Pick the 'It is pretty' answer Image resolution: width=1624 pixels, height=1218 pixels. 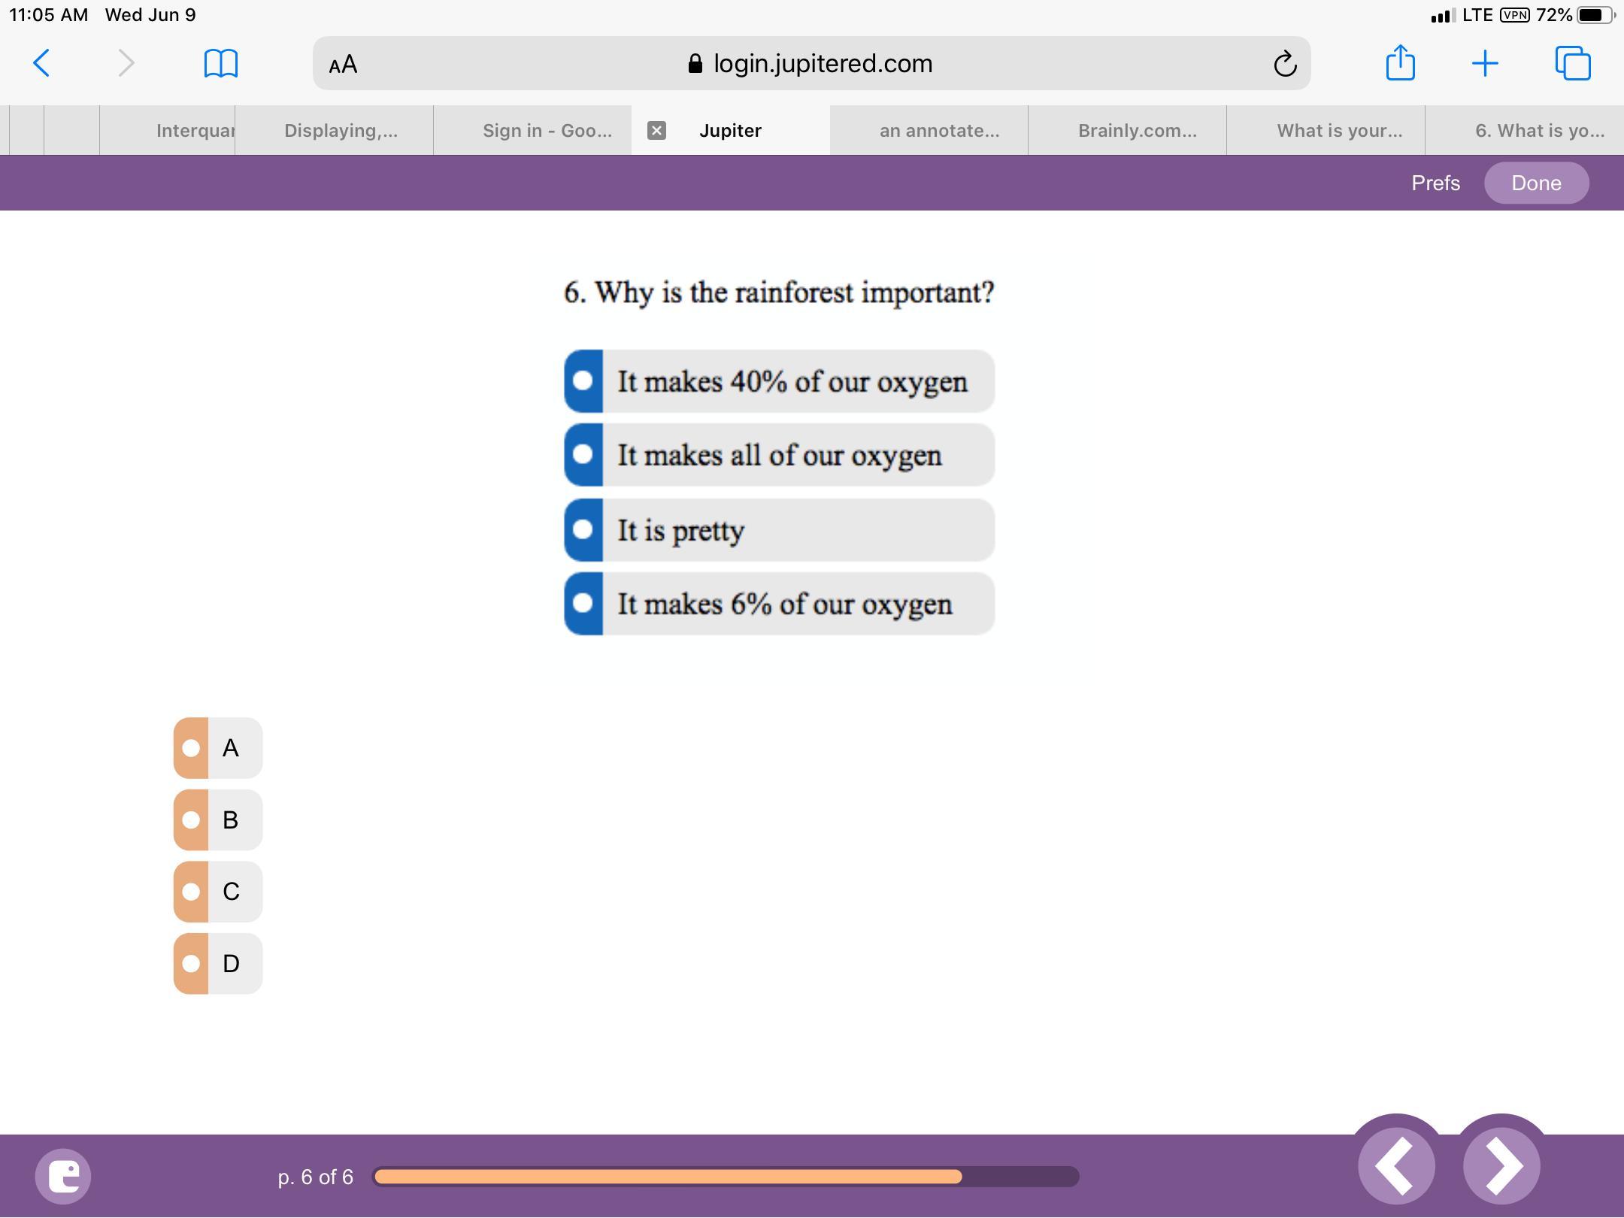pyautogui.click(x=779, y=530)
